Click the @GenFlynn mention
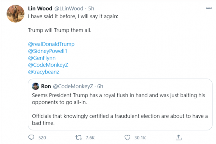 42,57
